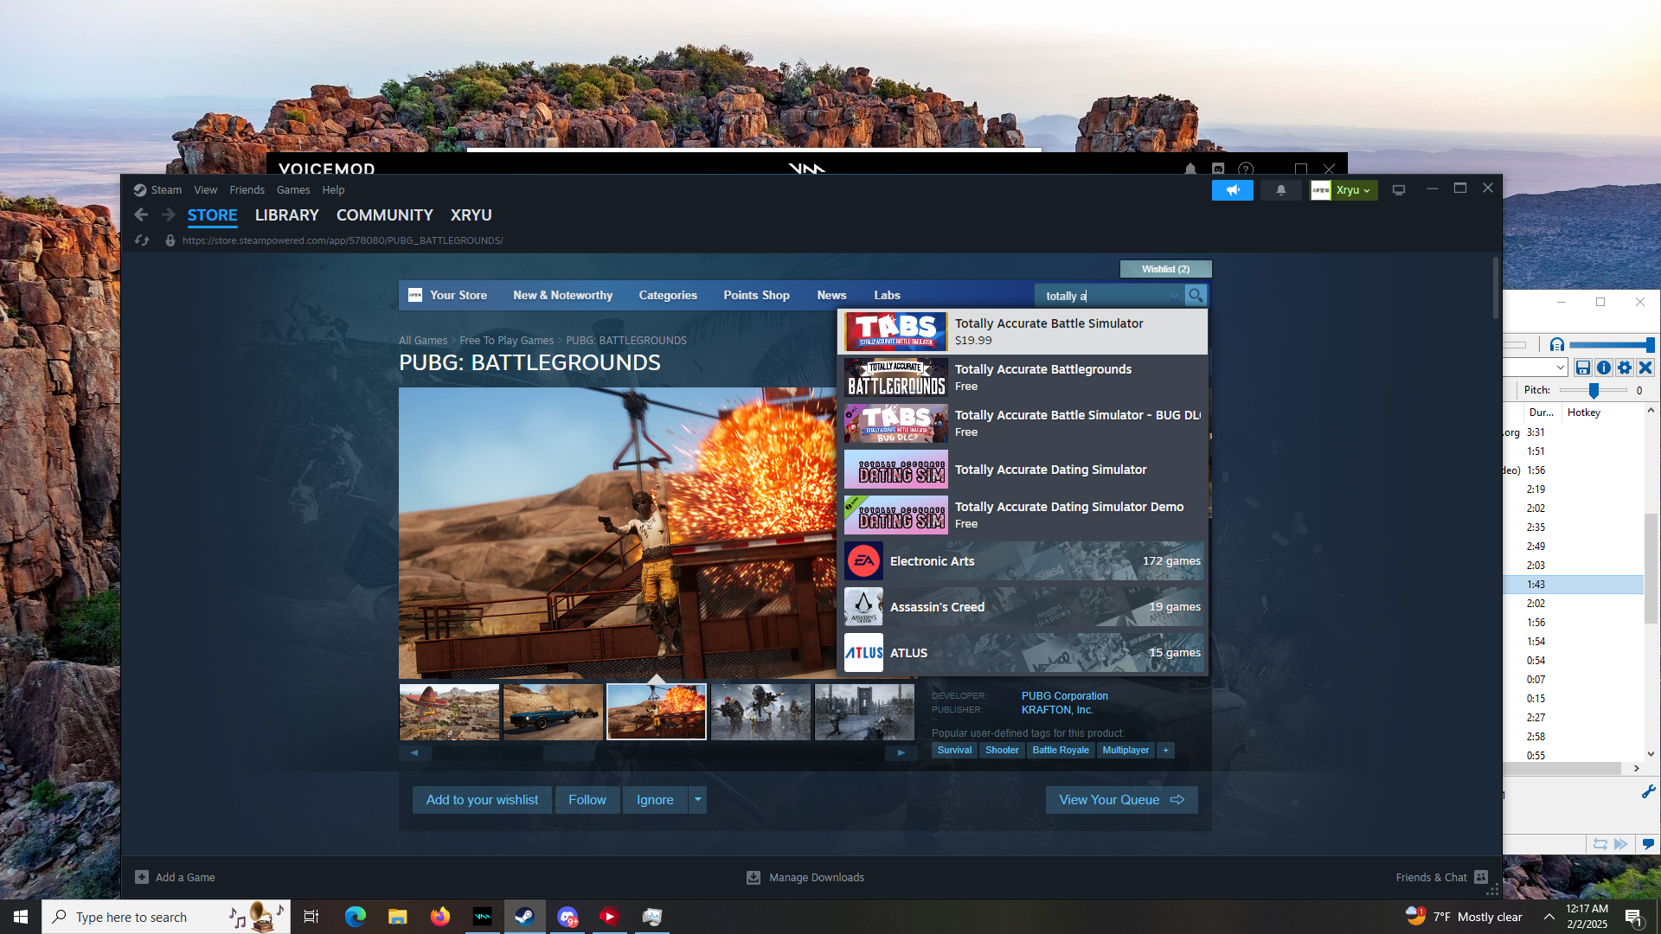Toggle headphones monitoring icon in soundboard

click(x=1557, y=345)
